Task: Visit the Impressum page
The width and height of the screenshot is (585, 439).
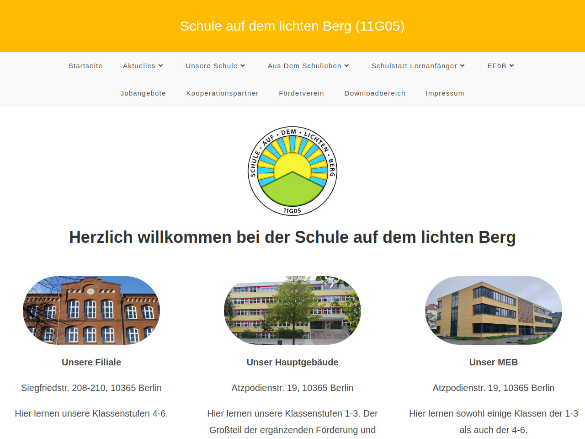Action: tap(445, 93)
